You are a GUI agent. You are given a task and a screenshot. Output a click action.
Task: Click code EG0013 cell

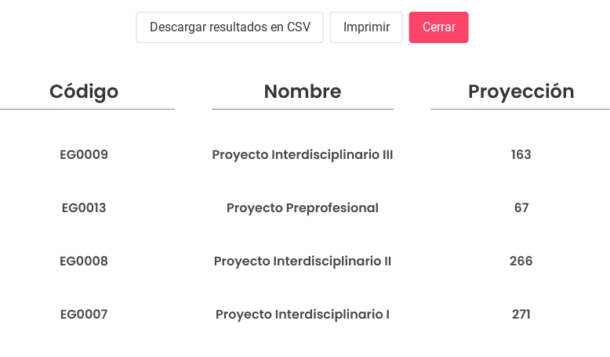tap(84, 207)
